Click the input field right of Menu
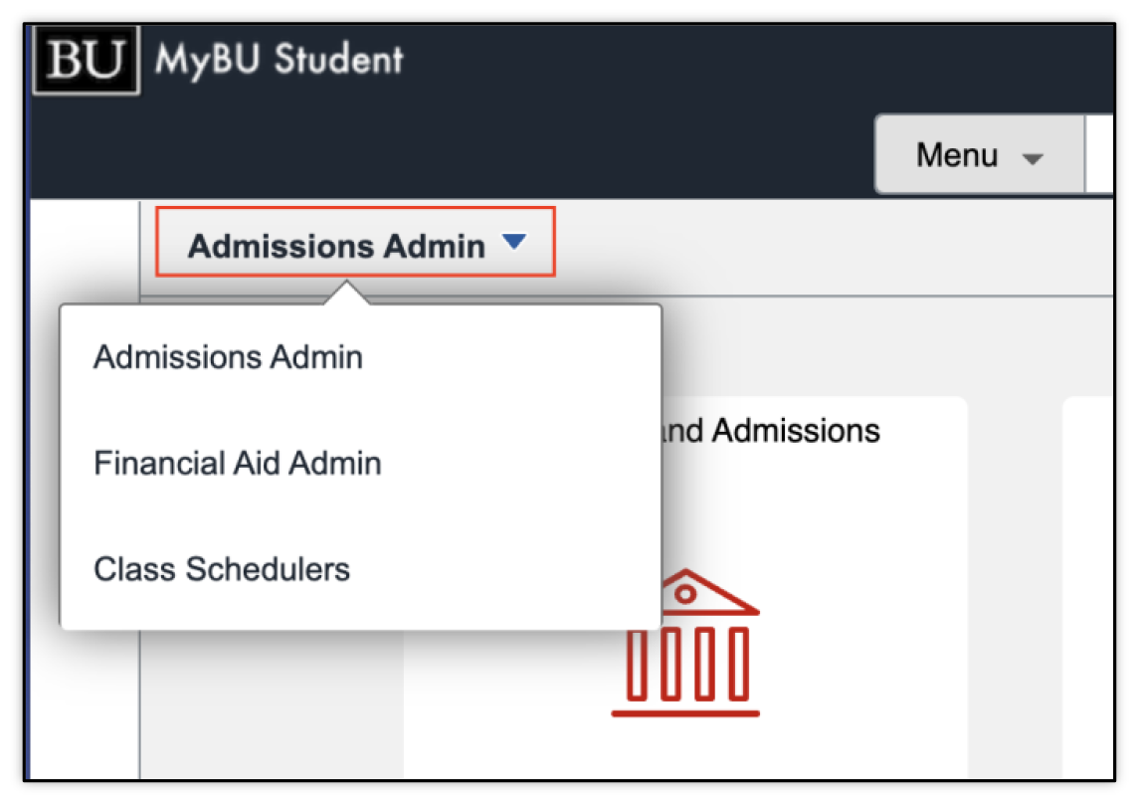 (1099, 155)
